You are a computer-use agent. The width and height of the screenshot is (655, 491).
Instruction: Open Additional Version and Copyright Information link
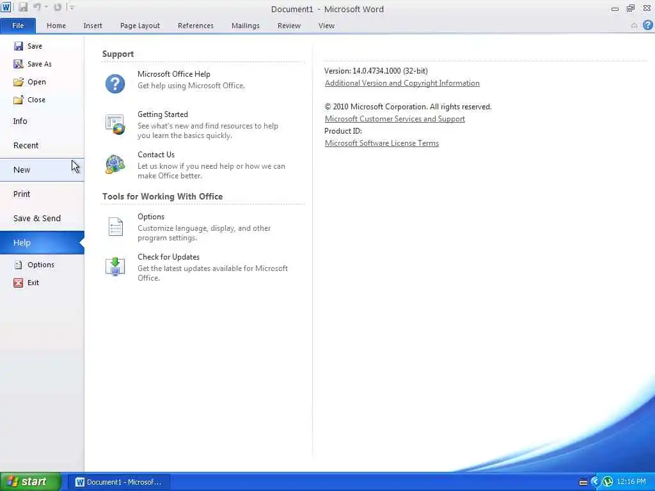point(402,83)
